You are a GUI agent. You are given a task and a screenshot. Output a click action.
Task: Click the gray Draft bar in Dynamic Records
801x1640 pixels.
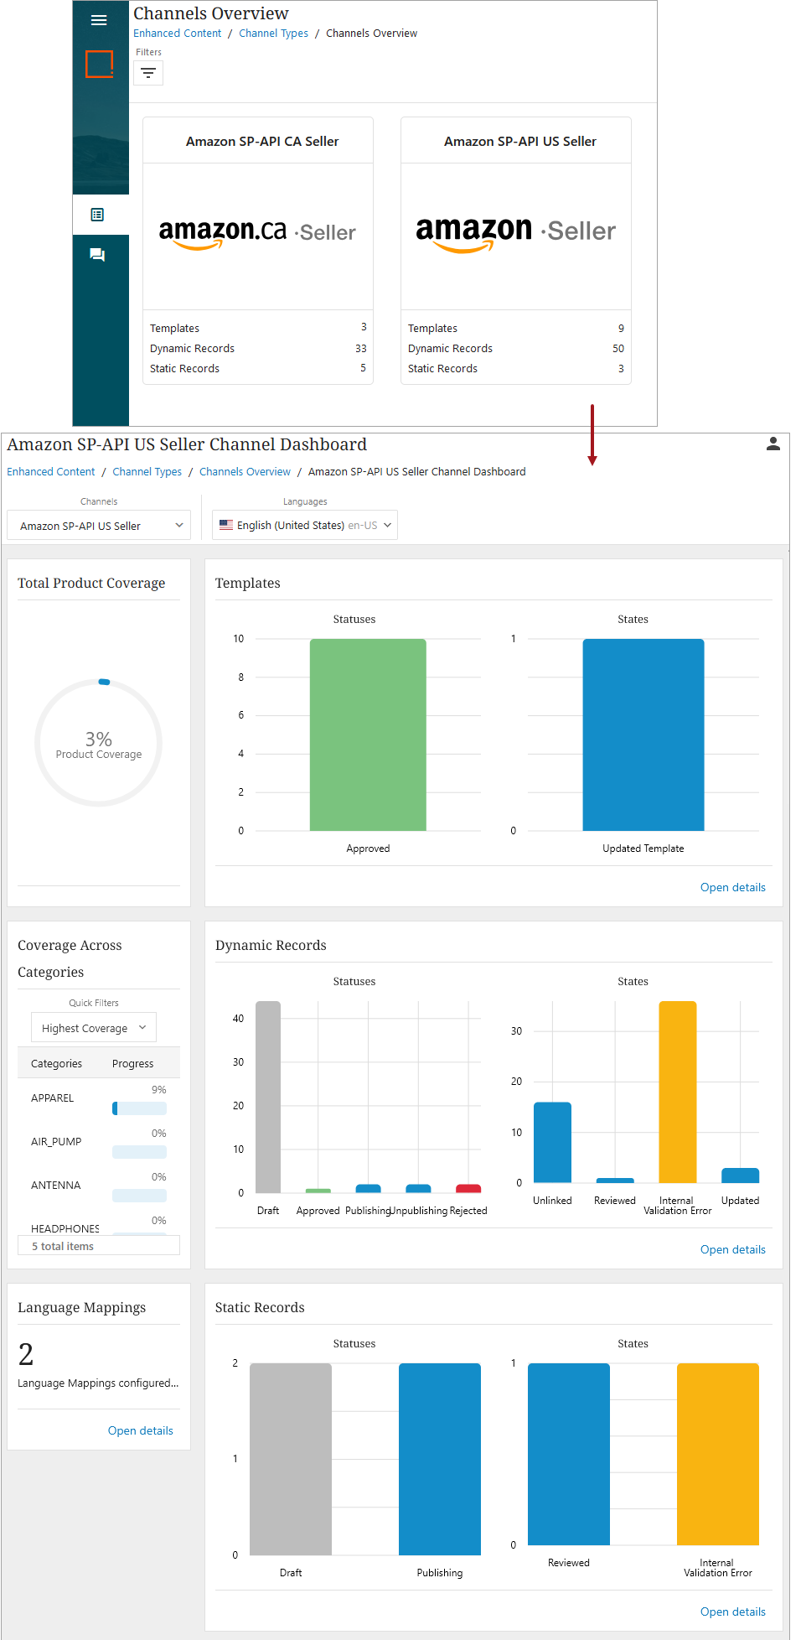[x=268, y=1097]
